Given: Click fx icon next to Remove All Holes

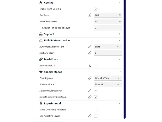Looking at the screenshot, I should pyautogui.click(x=90, y=66).
